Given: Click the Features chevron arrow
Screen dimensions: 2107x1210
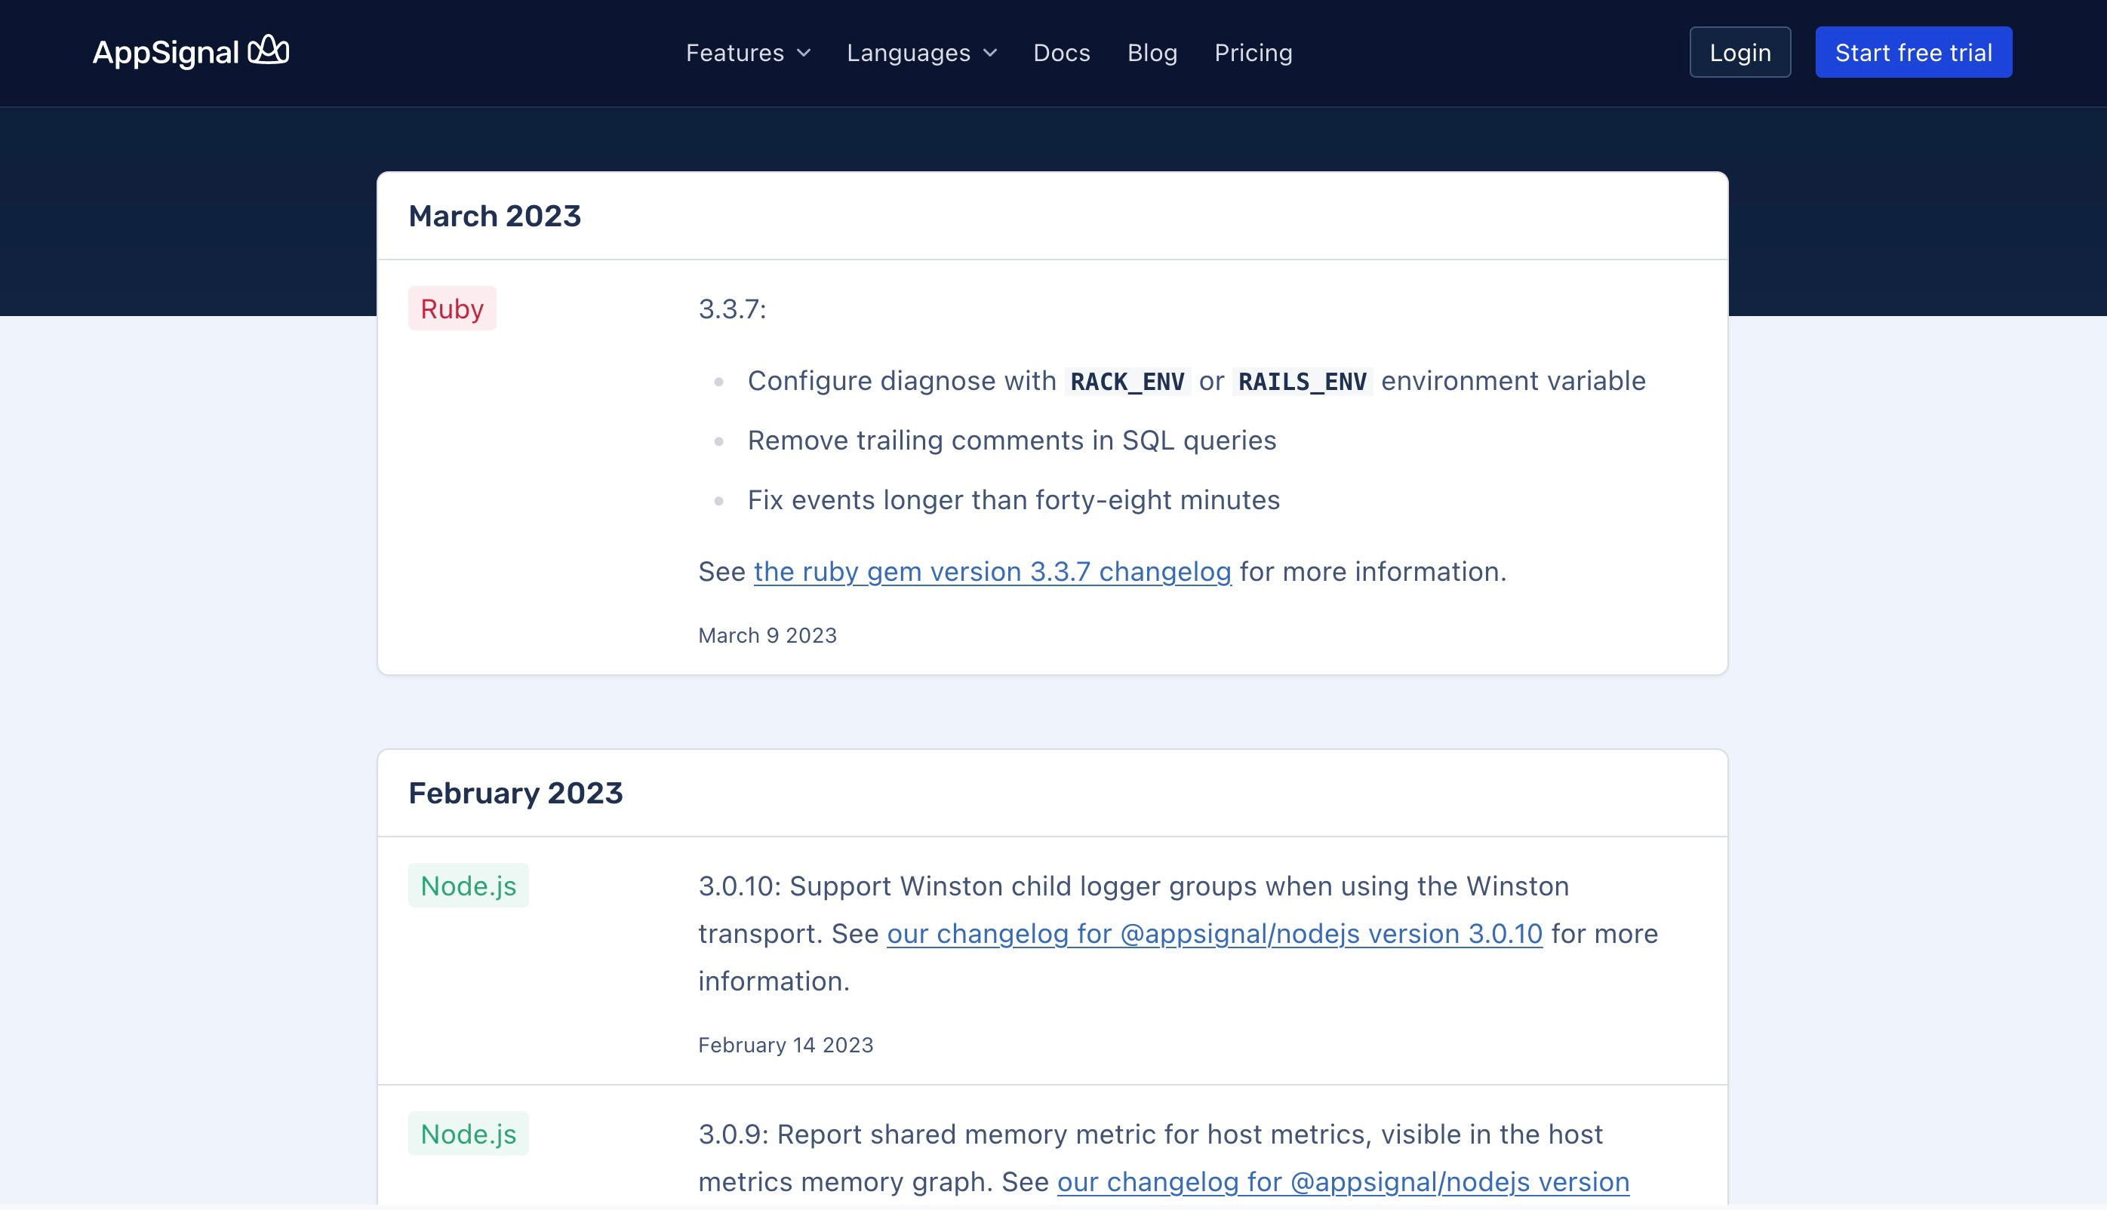Looking at the screenshot, I should point(804,54).
